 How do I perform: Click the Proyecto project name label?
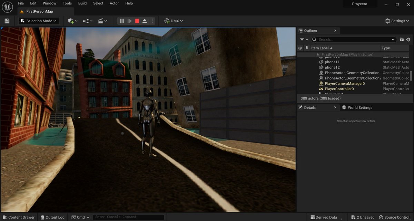(359, 4)
